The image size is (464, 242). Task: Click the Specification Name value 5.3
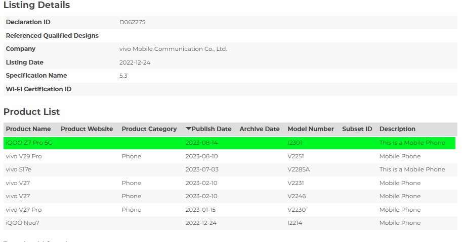pyautogui.click(x=123, y=76)
